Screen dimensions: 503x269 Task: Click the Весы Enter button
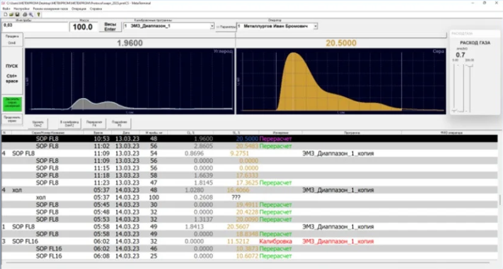[x=110, y=26]
